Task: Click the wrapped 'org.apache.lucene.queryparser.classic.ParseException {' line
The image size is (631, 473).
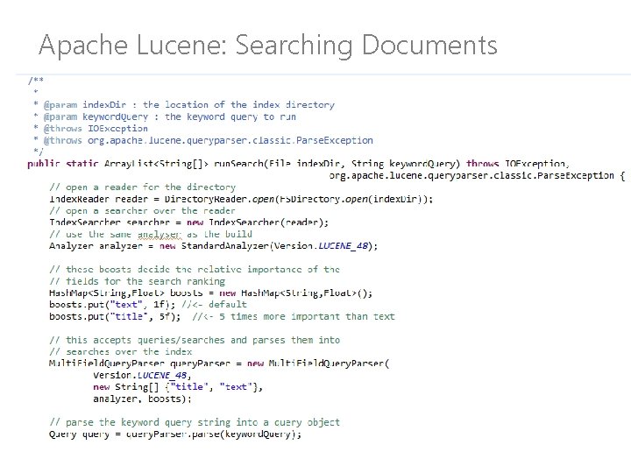Action: pos(477,176)
